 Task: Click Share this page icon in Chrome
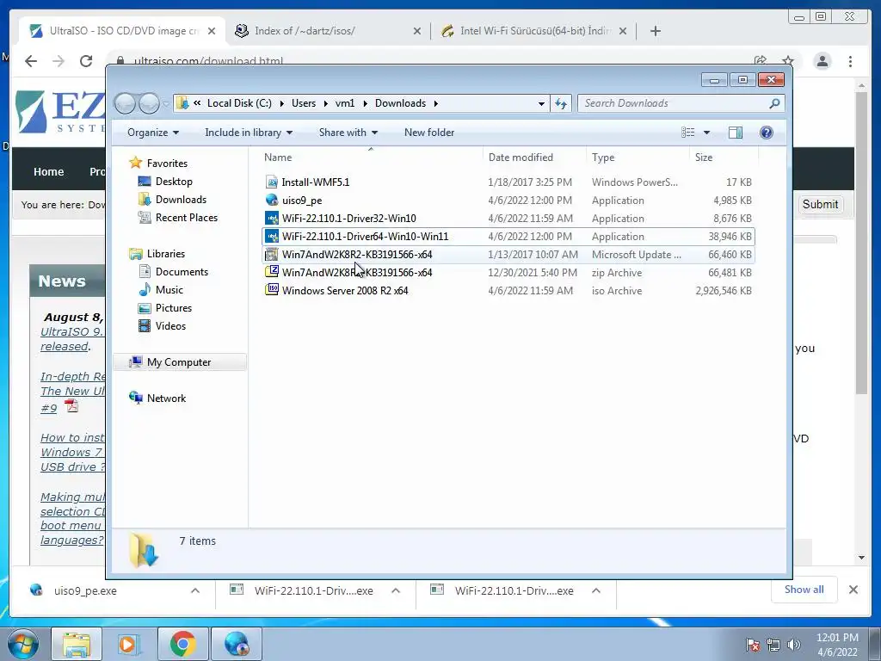coord(761,61)
